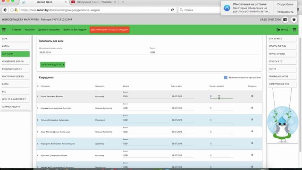Open ЭЛЕКТРОННЫЕ СЧФ in right sidebar

point(282,84)
